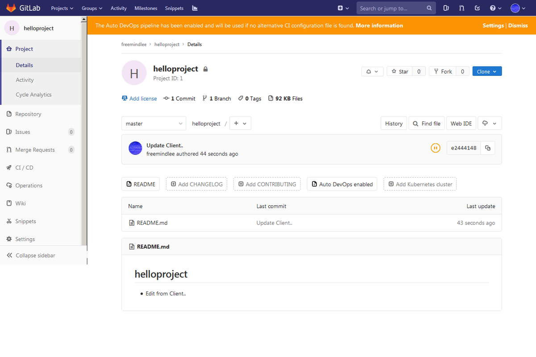Click helloproject in the breadcrumb
The width and height of the screenshot is (536, 357).
click(167, 44)
